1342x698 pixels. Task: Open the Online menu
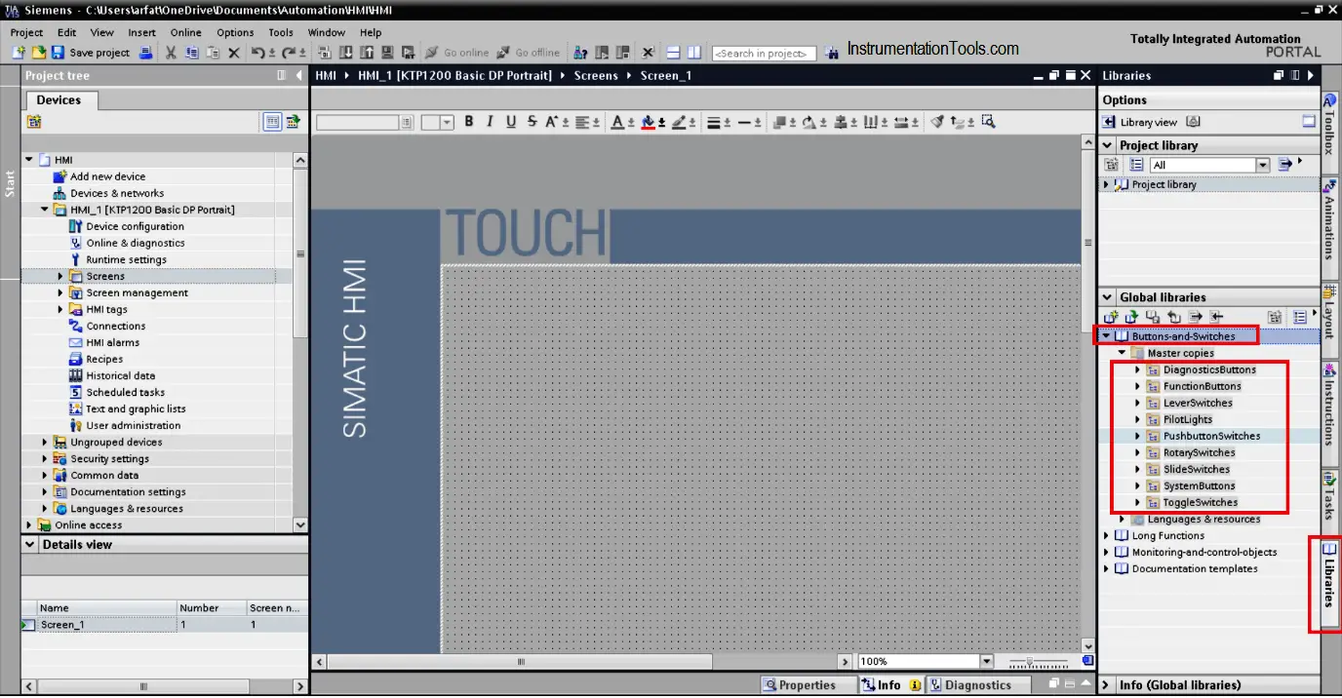pyautogui.click(x=185, y=32)
